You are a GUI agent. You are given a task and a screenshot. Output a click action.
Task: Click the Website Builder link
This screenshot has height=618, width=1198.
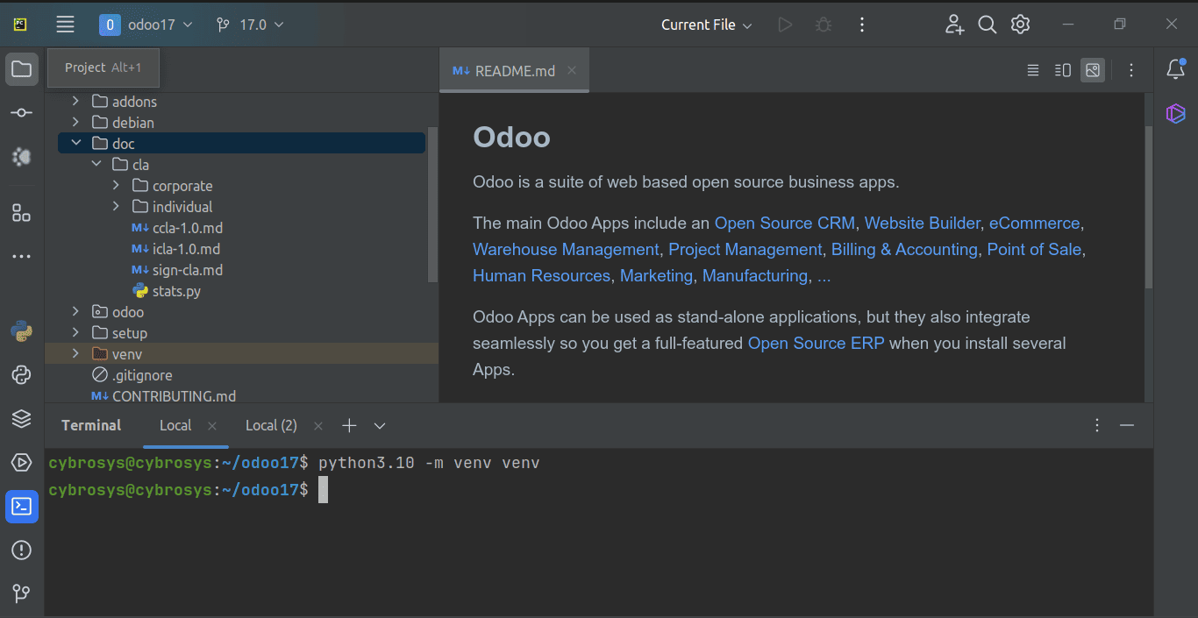(x=922, y=223)
